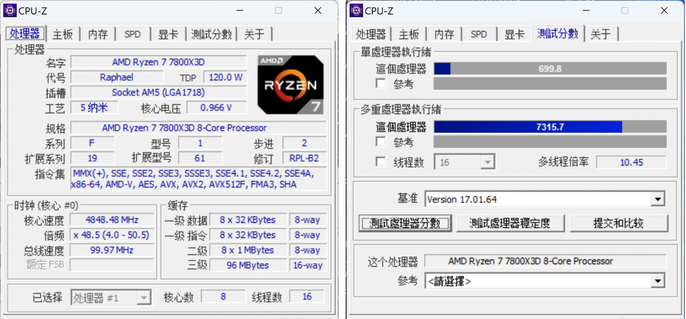Click core speed value 4848.48 MHz
The height and width of the screenshot is (319, 686).
(x=112, y=220)
